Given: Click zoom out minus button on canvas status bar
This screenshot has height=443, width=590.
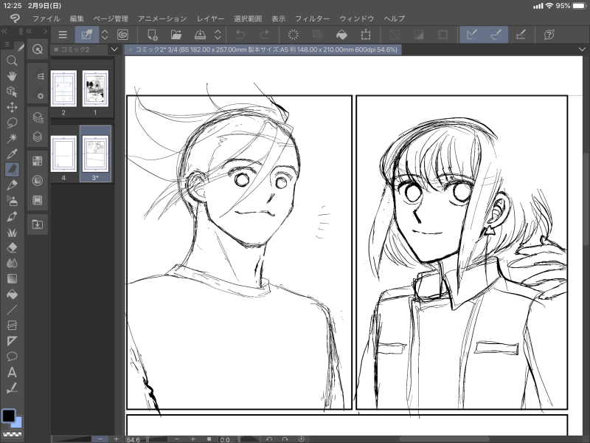Looking at the screenshot, I should click(x=177, y=439).
